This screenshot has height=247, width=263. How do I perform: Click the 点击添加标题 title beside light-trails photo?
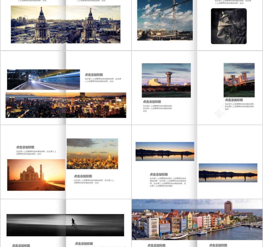tap(94, 75)
